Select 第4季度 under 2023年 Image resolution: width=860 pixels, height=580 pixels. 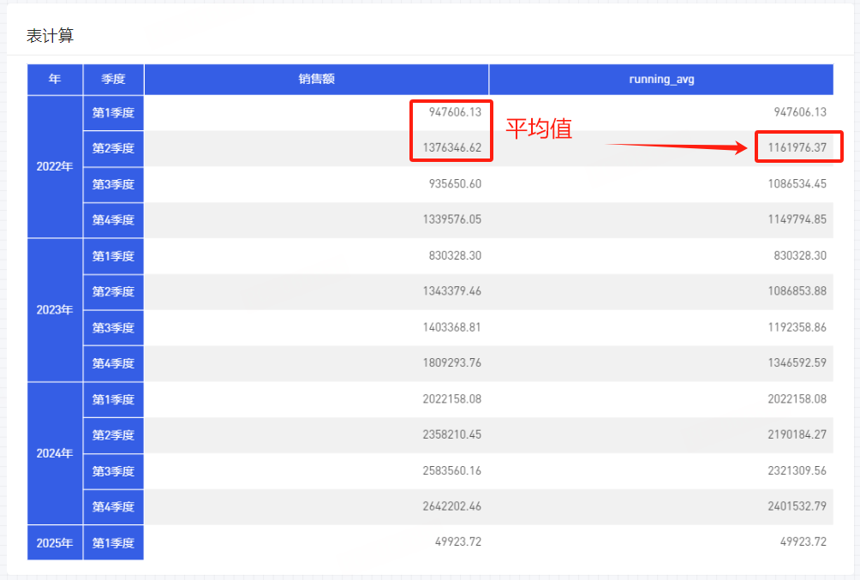(x=113, y=363)
